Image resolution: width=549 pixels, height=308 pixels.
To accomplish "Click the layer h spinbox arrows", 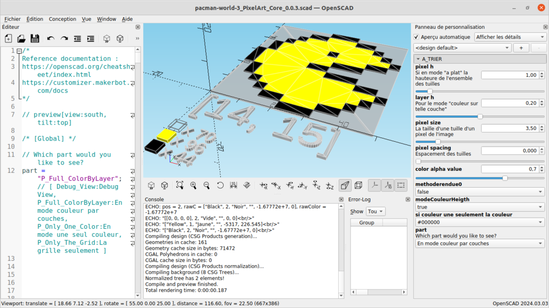I will click(x=542, y=103).
